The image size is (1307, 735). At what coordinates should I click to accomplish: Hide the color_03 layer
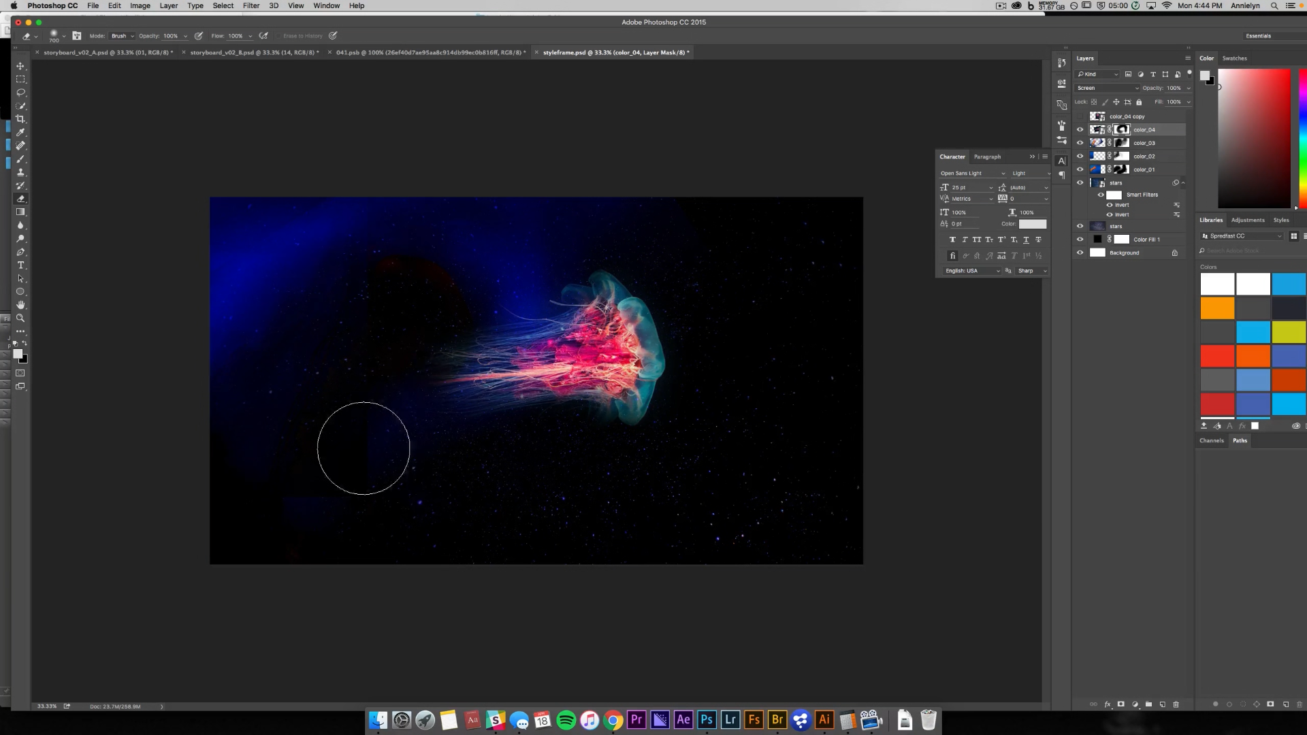[x=1080, y=143]
